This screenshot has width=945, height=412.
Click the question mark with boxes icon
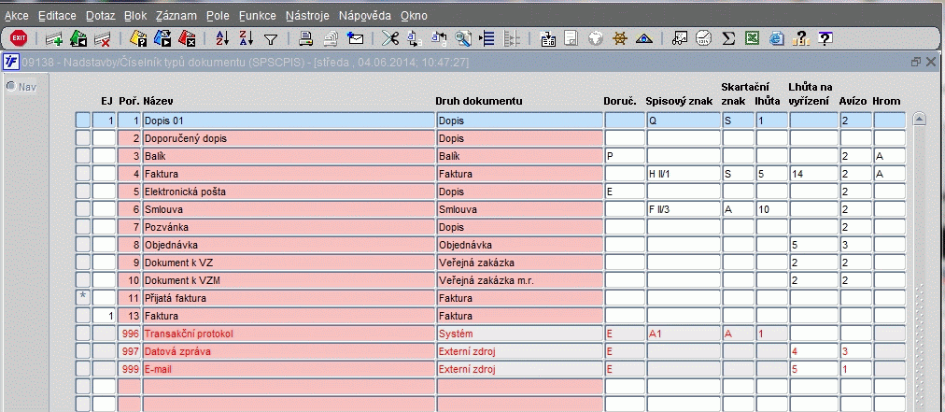point(800,39)
